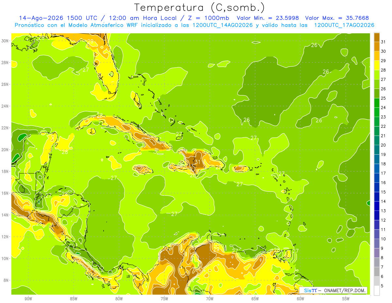
Task: Click legend scale label "28"
Action: (384, 70)
